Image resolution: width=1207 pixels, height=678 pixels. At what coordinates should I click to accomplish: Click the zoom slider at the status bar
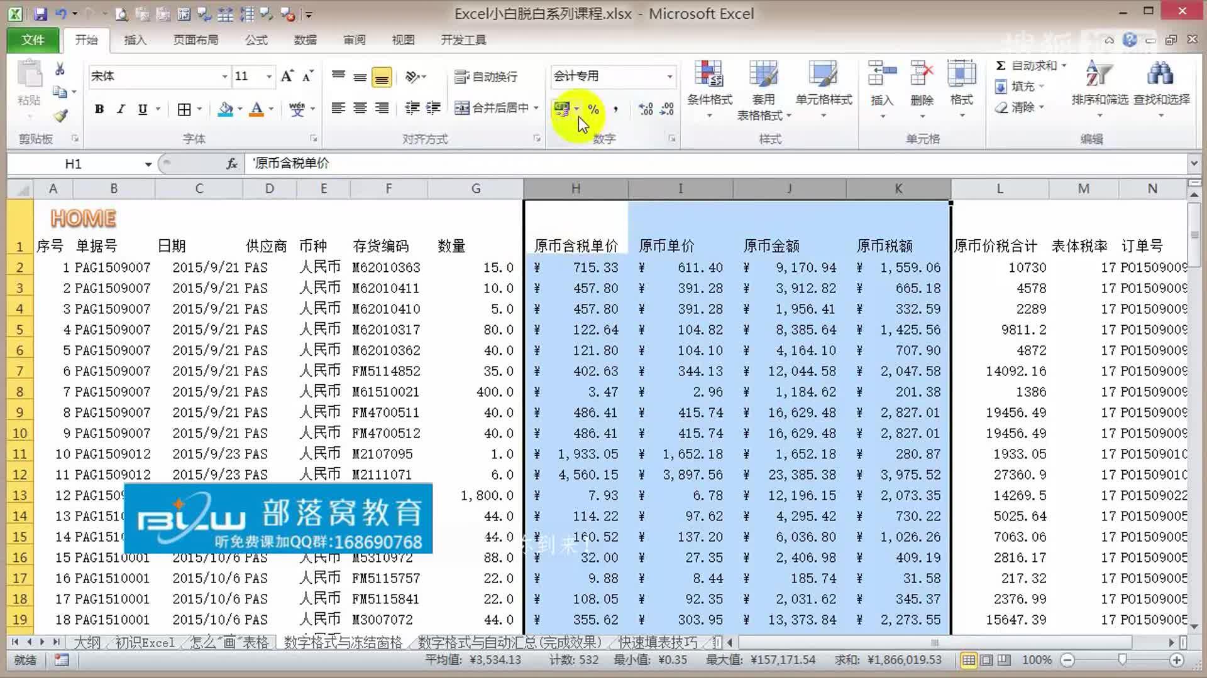(x=1122, y=660)
